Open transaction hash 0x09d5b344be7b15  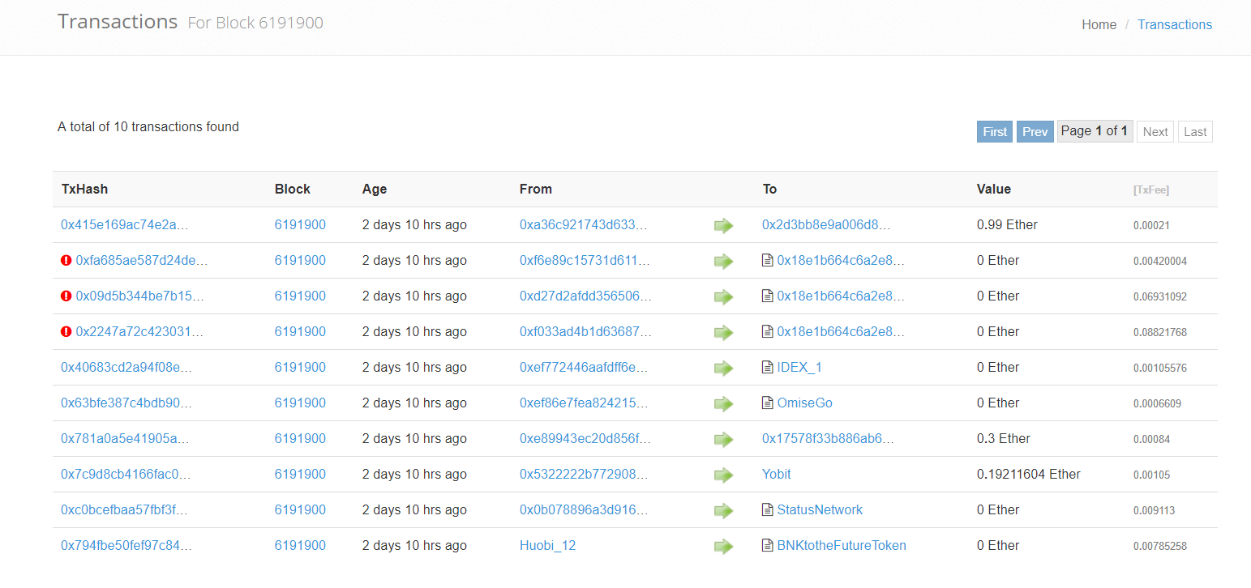pos(140,296)
